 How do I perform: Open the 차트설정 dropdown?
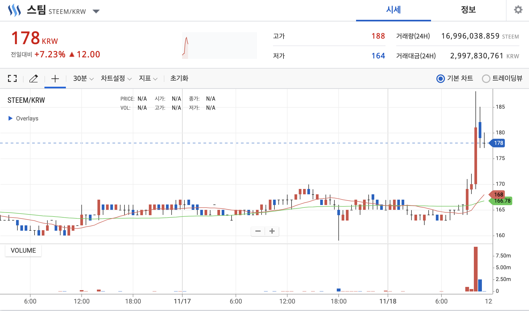pyautogui.click(x=116, y=78)
